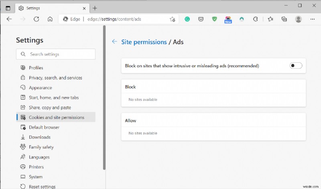Image resolution: width=321 pixels, height=189 pixels.
Task: Open the Extensions puzzle icon
Action: pyautogui.click(x=255, y=19)
